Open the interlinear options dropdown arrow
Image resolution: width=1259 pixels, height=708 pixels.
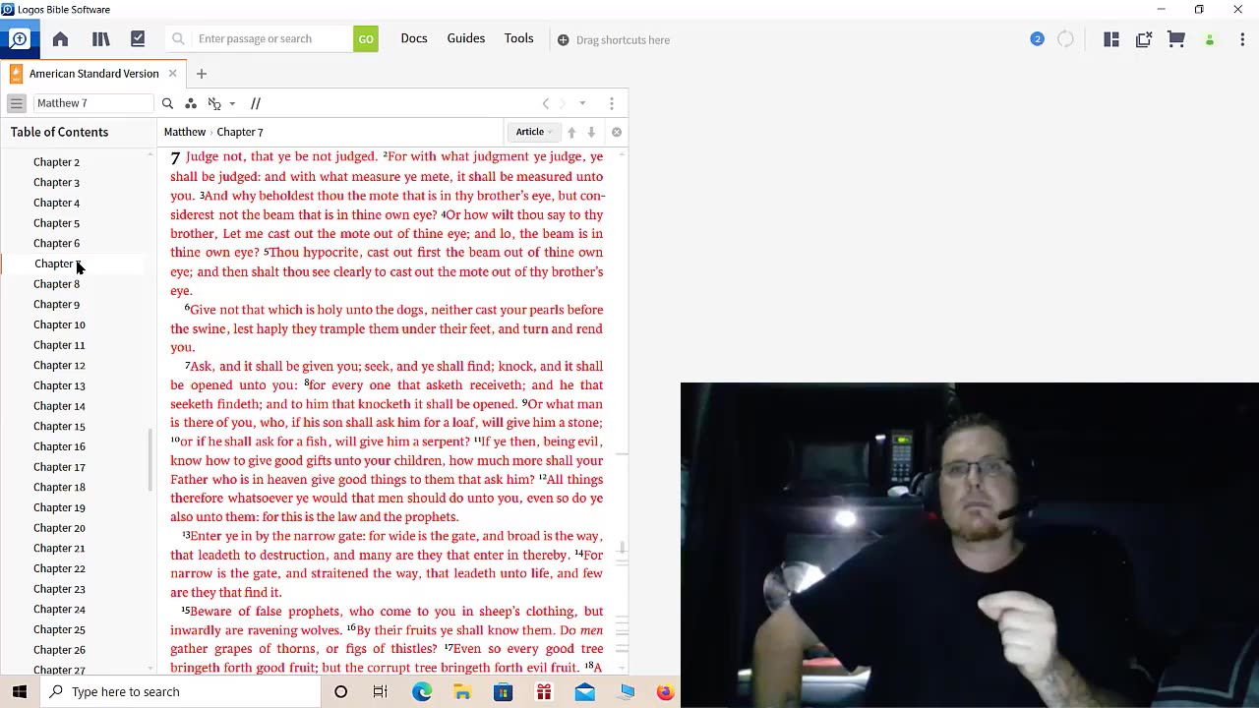point(232,103)
